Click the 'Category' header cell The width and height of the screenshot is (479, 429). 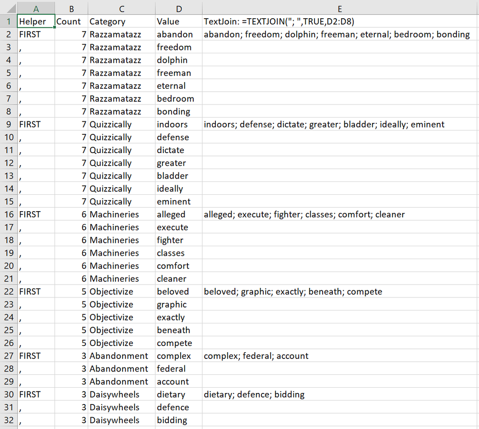[x=122, y=22]
